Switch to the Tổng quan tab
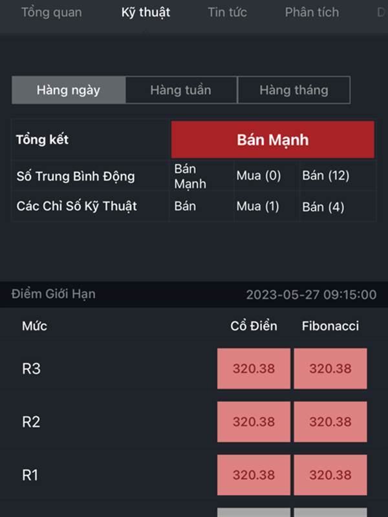 point(52,12)
